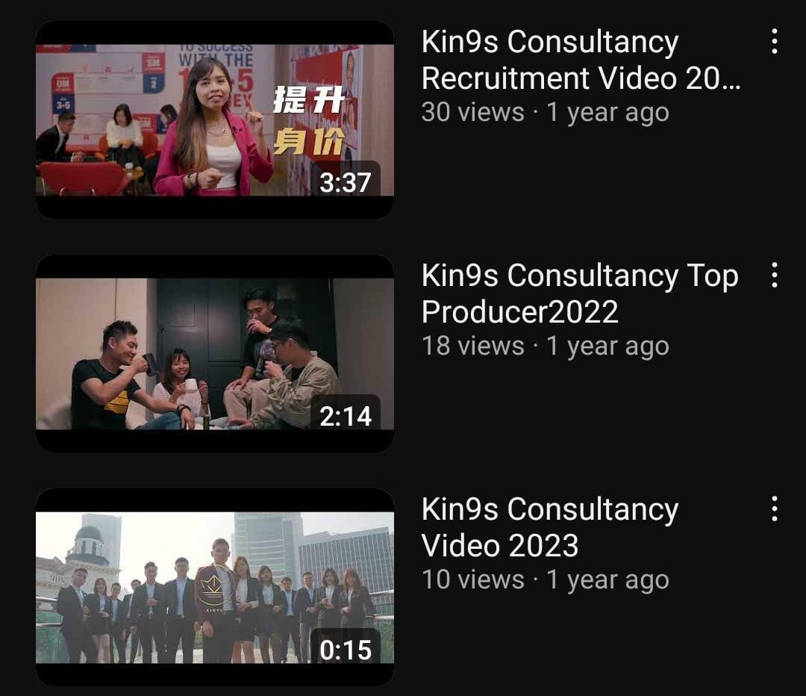Click the 0:15 duration badge
806x696 pixels.
coord(346,650)
